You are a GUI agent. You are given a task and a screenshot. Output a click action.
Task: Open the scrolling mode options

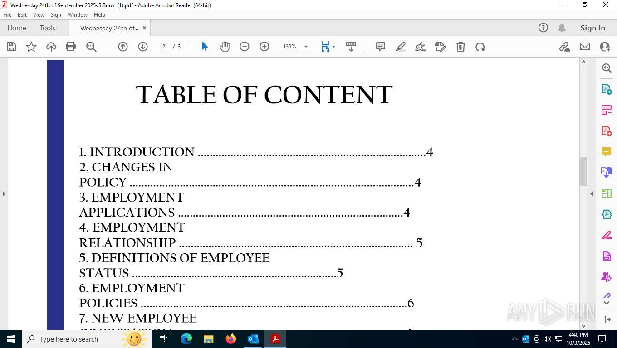click(351, 47)
